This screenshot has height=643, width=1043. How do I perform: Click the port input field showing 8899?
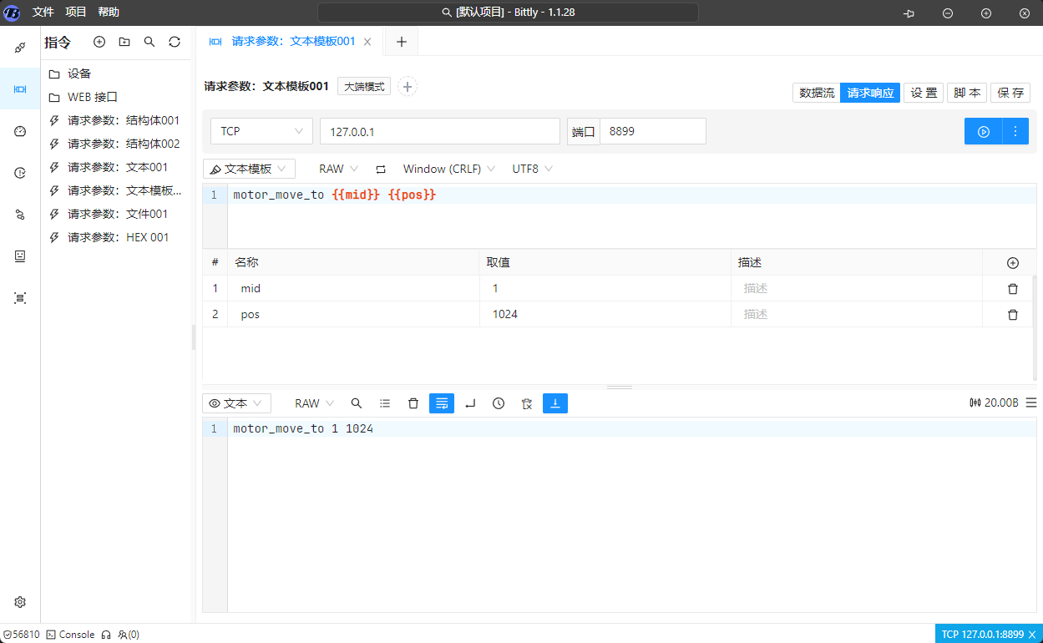(x=652, y=131)
